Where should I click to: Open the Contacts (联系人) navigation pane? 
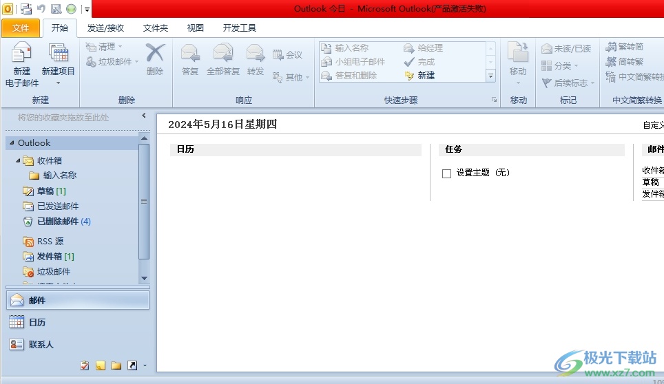click(x=78, y=344)
